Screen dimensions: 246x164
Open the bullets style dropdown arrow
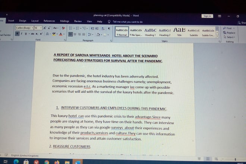click(x=74, y=28)
